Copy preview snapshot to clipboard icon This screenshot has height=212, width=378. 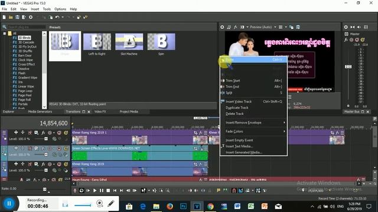pyautogui.click(x=291, y=27)
